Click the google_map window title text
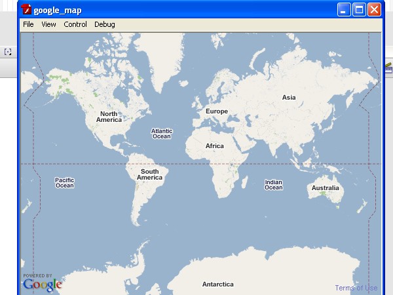The width and height of the screenshot is (393, 295). (x=58, y=10)
